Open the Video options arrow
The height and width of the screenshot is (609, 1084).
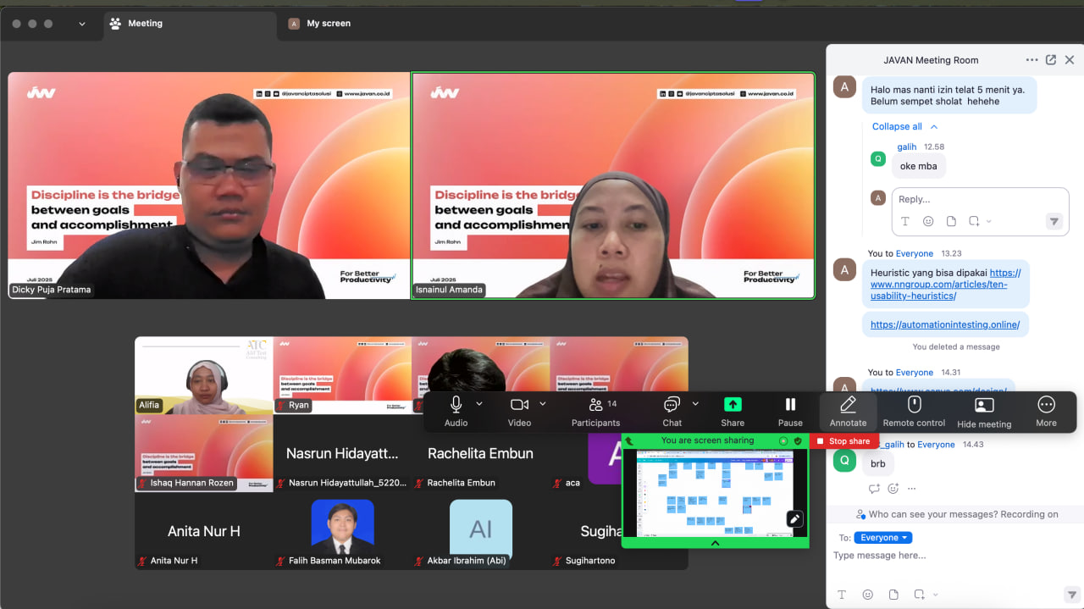click(543, 404)
